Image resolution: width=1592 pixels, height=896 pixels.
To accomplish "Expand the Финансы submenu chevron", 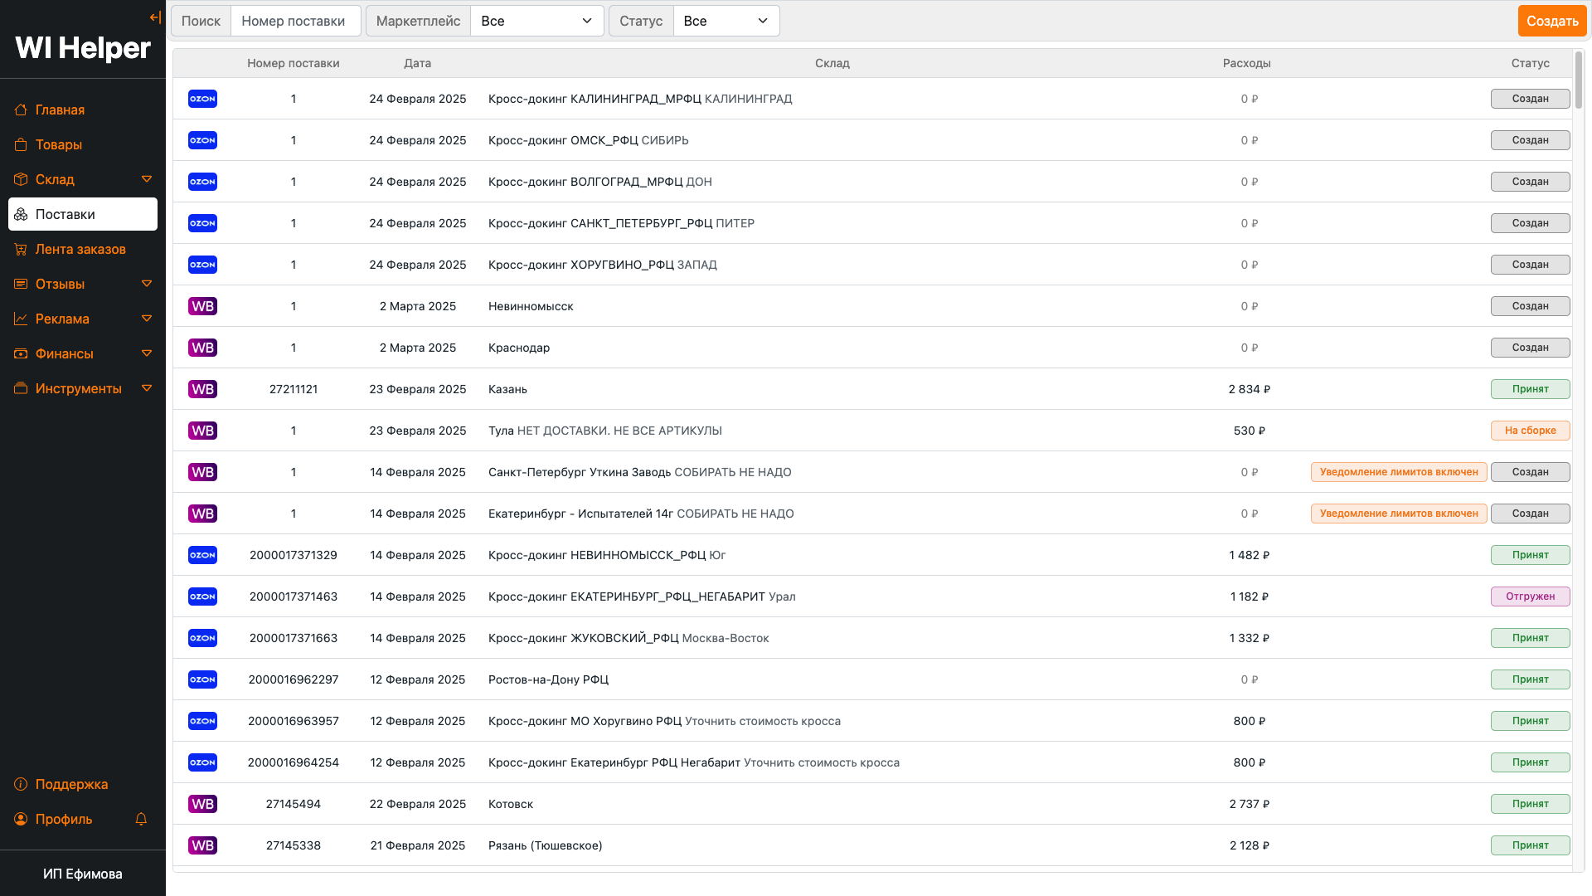I will coord(147,353).
